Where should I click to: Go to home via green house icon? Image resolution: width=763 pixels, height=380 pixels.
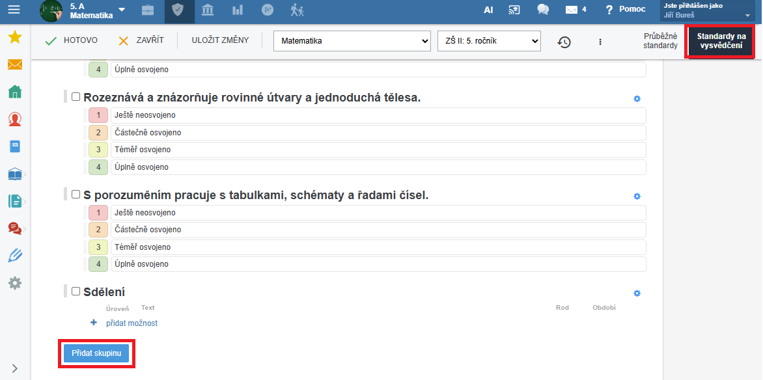tap(14, 92)
